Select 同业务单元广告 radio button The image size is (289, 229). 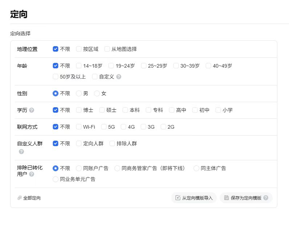(x=56, y=179)
